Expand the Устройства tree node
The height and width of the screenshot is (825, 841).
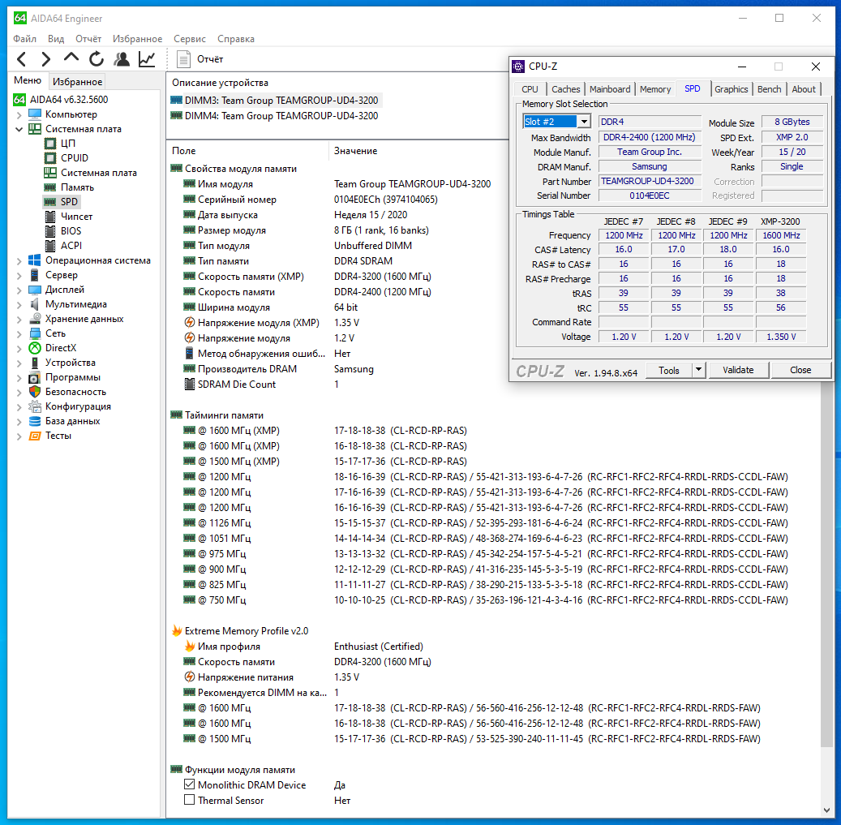click(19, 363)
